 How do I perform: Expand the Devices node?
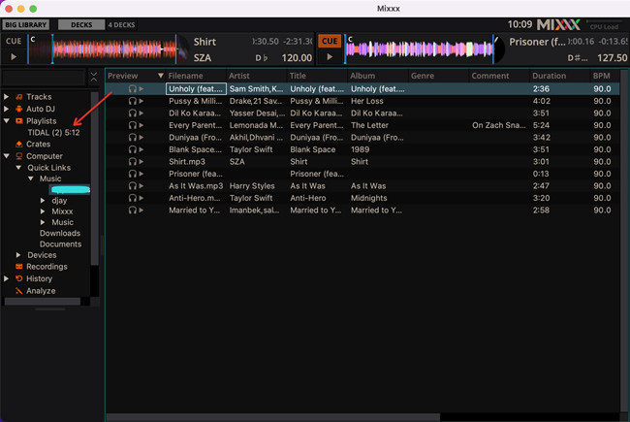click(18, 255)
